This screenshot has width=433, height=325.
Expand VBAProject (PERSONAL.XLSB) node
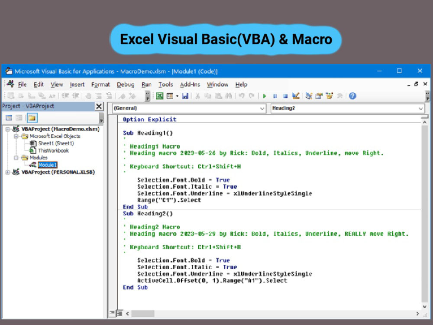(8, 172)
